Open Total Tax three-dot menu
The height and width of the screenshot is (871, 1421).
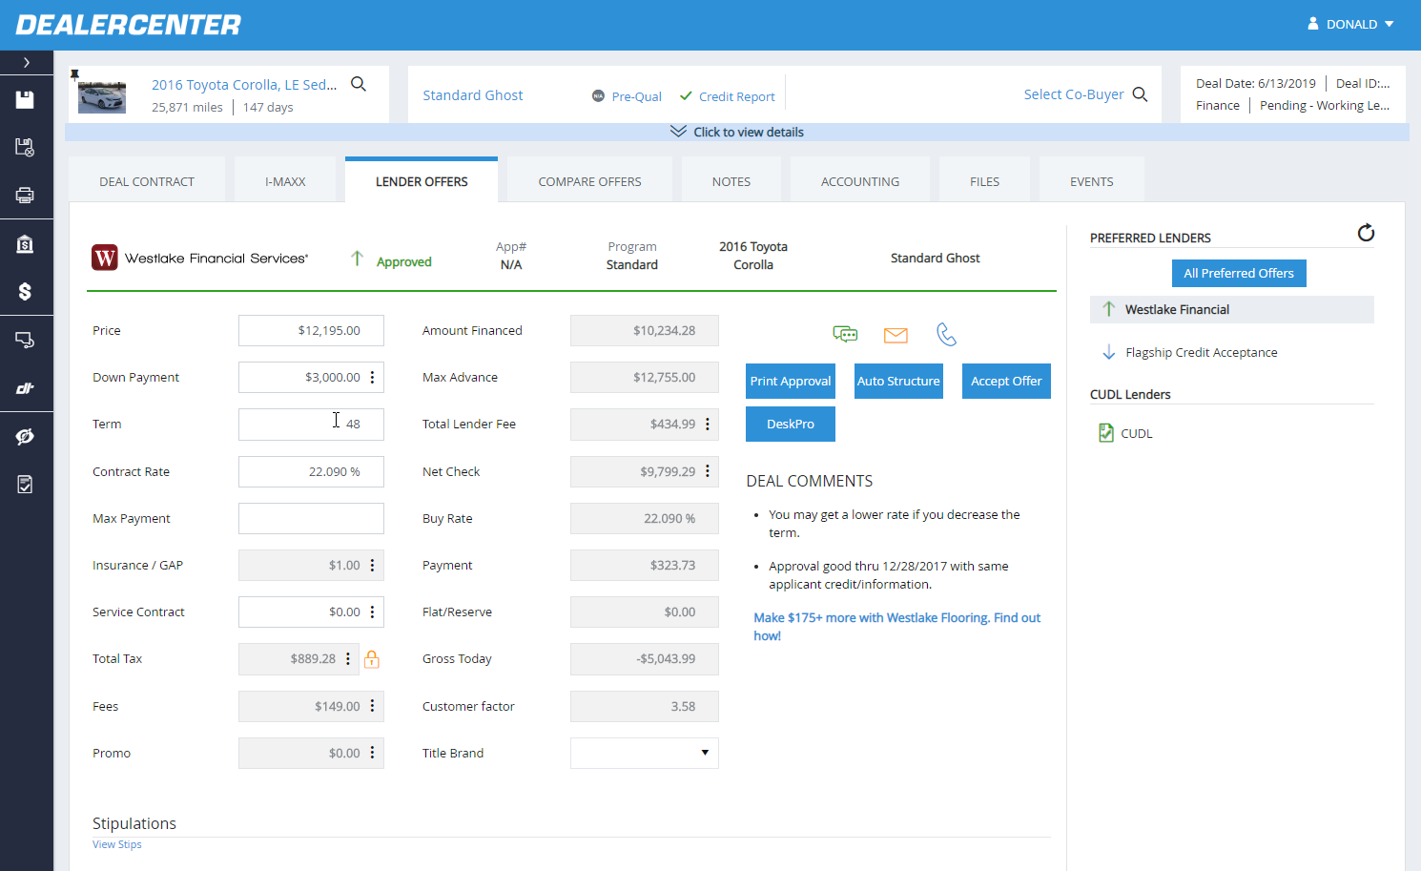(x=348, y=659)
